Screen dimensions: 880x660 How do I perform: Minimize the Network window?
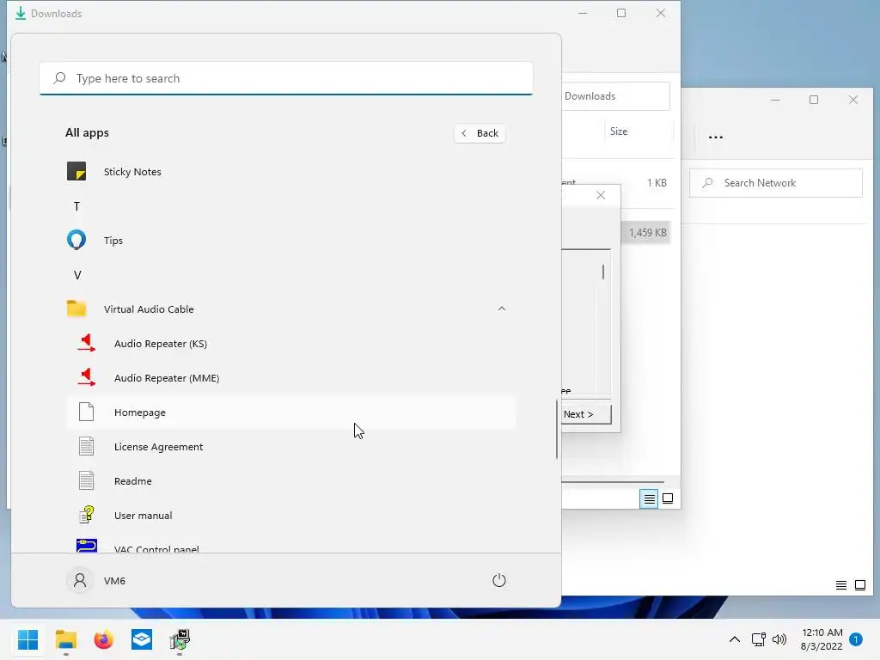(x=775, y=100)
